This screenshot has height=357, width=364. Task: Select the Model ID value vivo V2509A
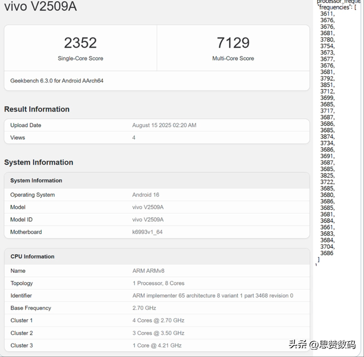pos(148,219)
